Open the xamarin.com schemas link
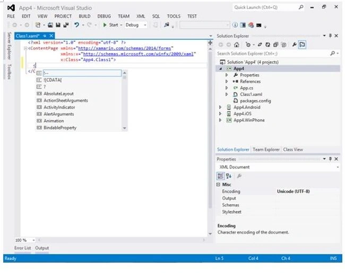Screen dimensions: 345x273 click(124, 48)
